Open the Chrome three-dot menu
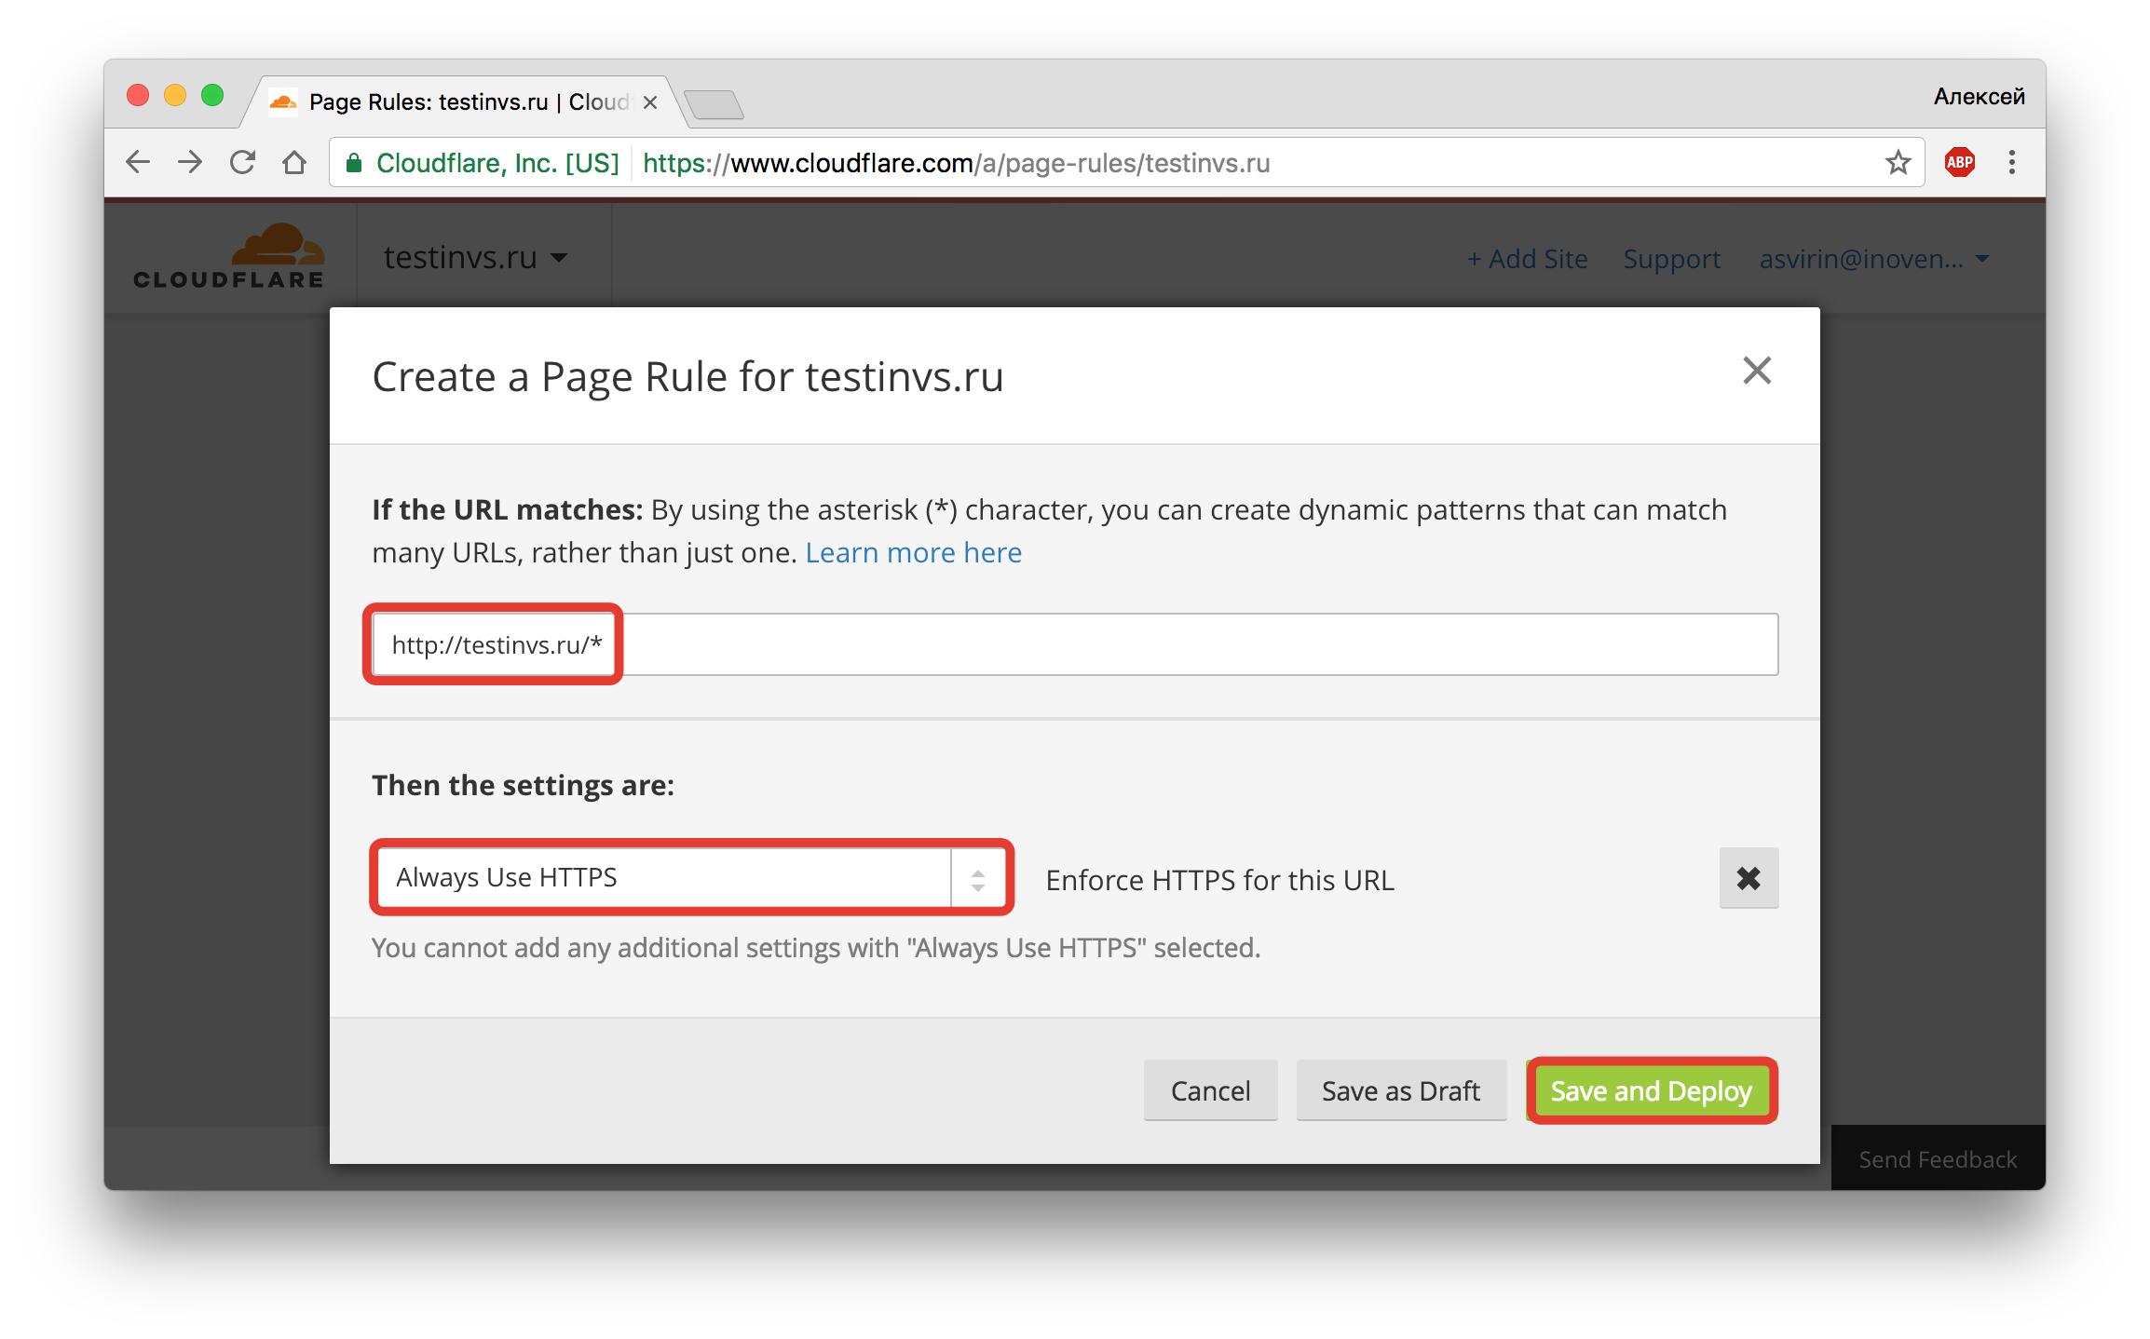Screen dimensions: 2150x1339 click(x=2012, y=163)
